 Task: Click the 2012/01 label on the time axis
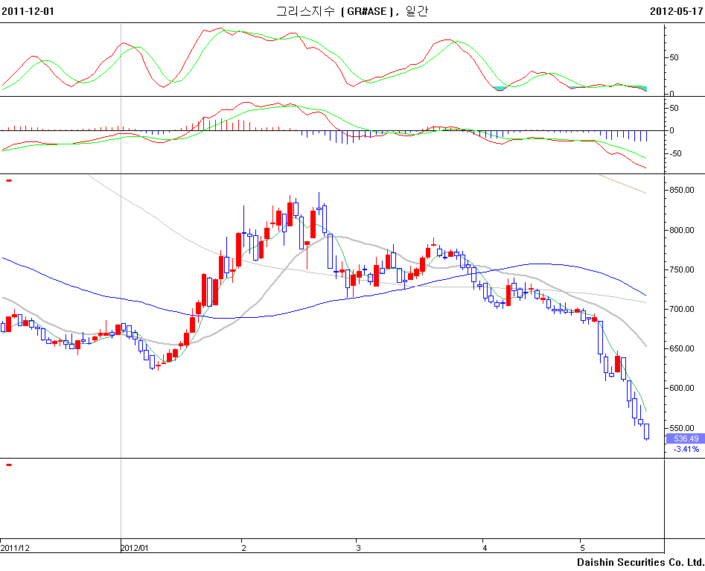135,548
